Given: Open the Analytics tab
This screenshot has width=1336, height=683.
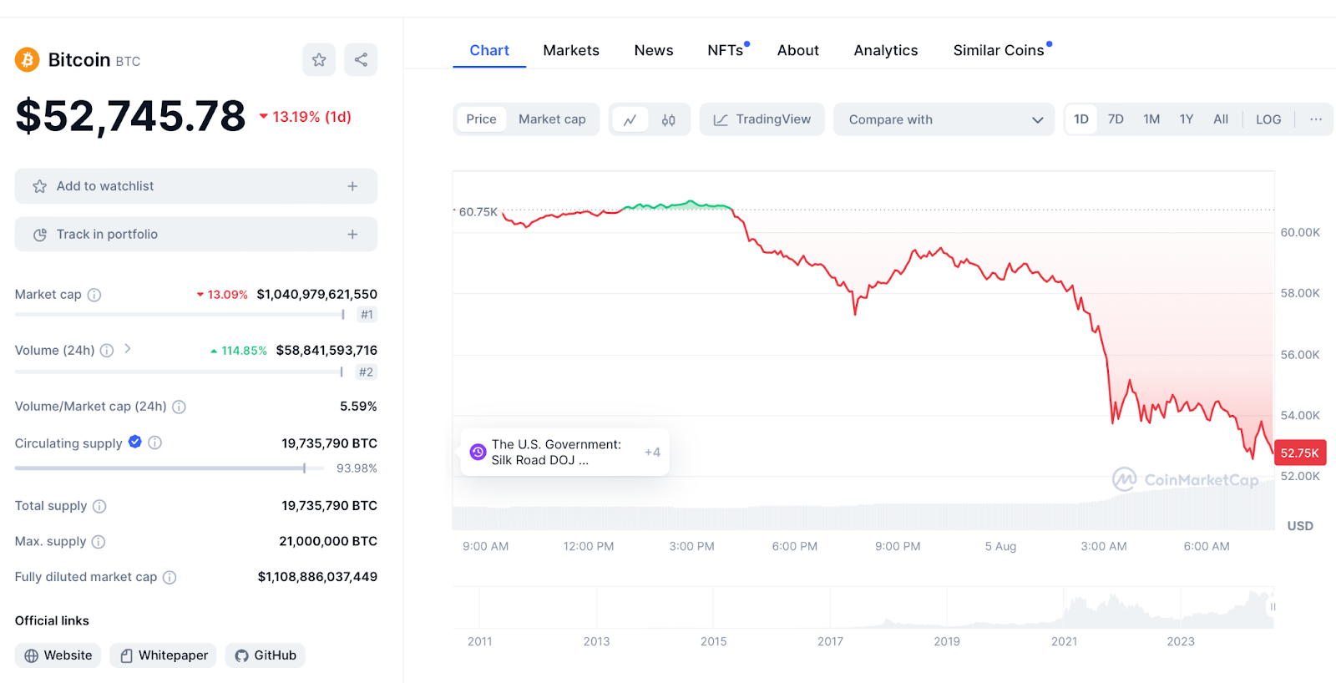Looking at the screenshot, I should (x=886, y=50).
